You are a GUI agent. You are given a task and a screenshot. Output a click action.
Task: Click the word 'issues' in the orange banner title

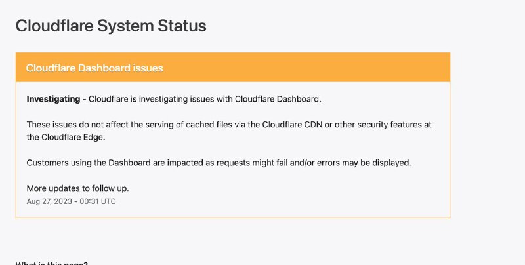(x=146, y=68)
